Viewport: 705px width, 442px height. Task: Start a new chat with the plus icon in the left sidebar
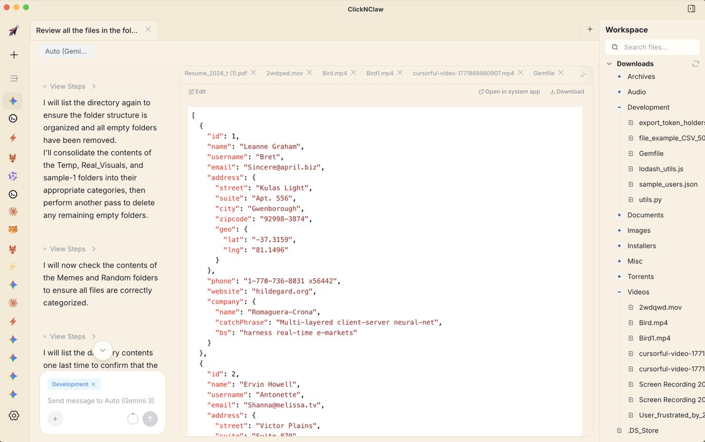point(14,55)
